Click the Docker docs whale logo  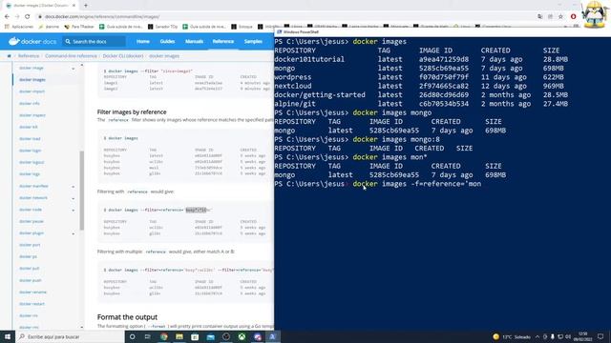tap(14, 41)
